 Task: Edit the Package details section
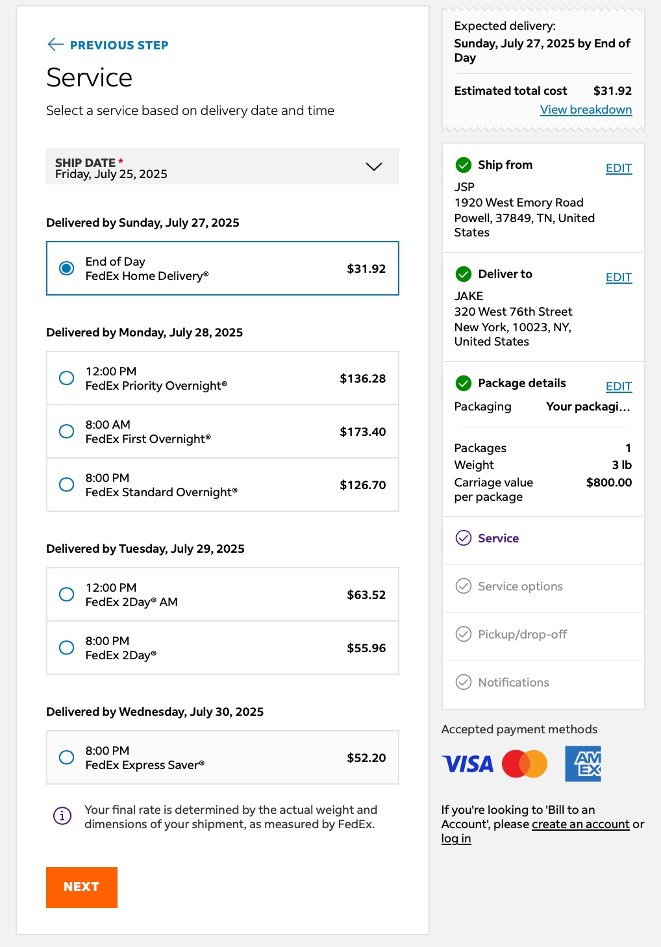[x=619, y=386]
